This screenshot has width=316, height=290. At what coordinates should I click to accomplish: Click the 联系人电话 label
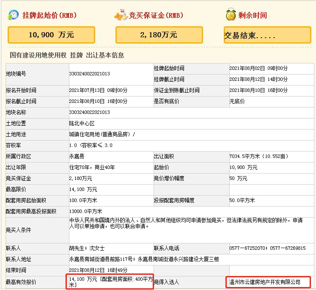pos(167,248)
